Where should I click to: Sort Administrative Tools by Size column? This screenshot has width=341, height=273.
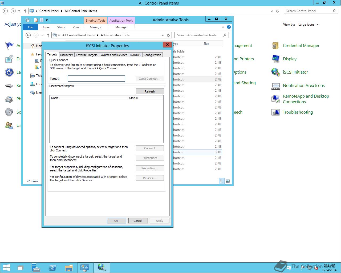click(x=213, y=44)
